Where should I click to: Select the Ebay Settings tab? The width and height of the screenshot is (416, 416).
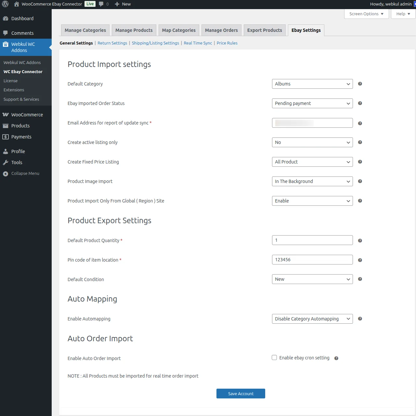point(306,30)
